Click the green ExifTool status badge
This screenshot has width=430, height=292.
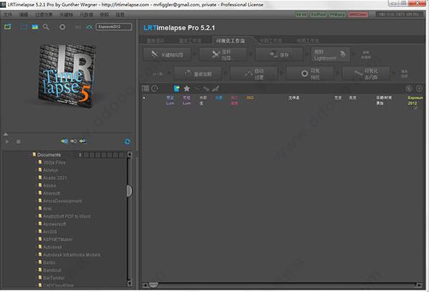319,14
